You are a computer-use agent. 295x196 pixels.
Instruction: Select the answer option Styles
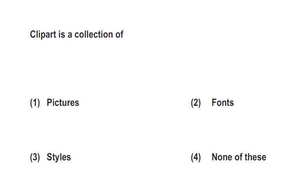point(59,157)
